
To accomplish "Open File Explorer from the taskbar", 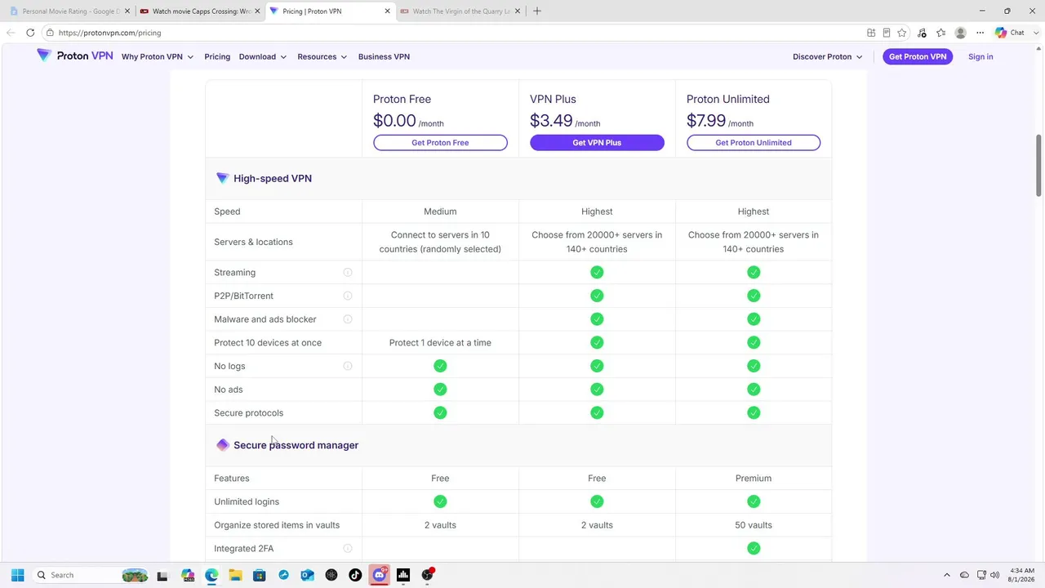I will coord(235,575).
